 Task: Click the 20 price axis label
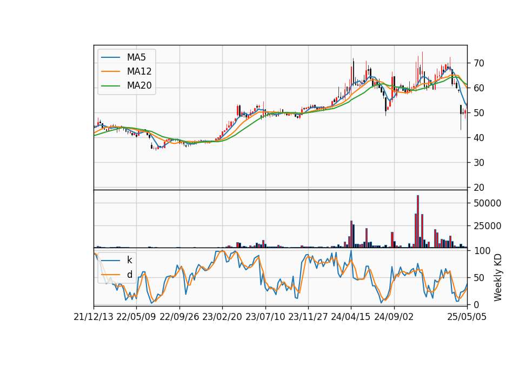point(478,188)
